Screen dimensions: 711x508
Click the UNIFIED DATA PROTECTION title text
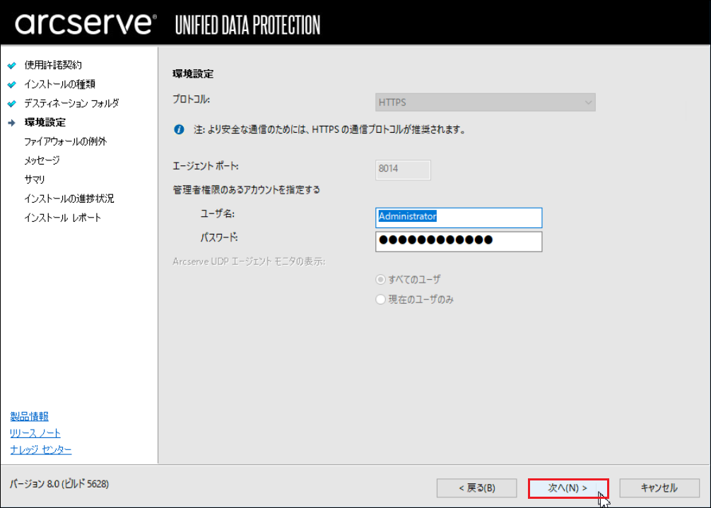[247, 25]
